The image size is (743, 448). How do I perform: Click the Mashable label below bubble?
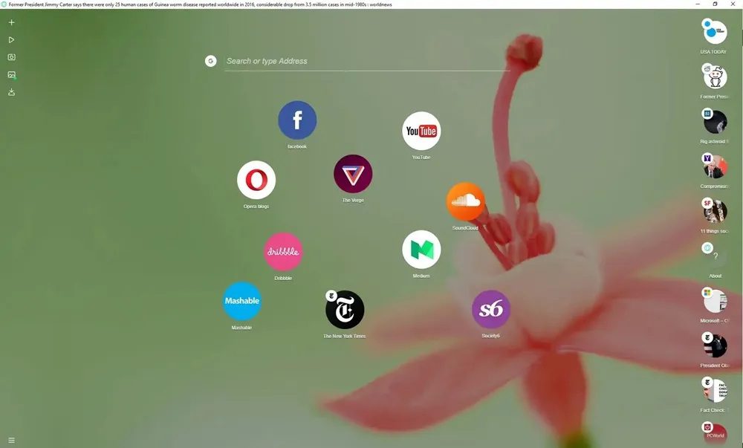click(241, 328)
